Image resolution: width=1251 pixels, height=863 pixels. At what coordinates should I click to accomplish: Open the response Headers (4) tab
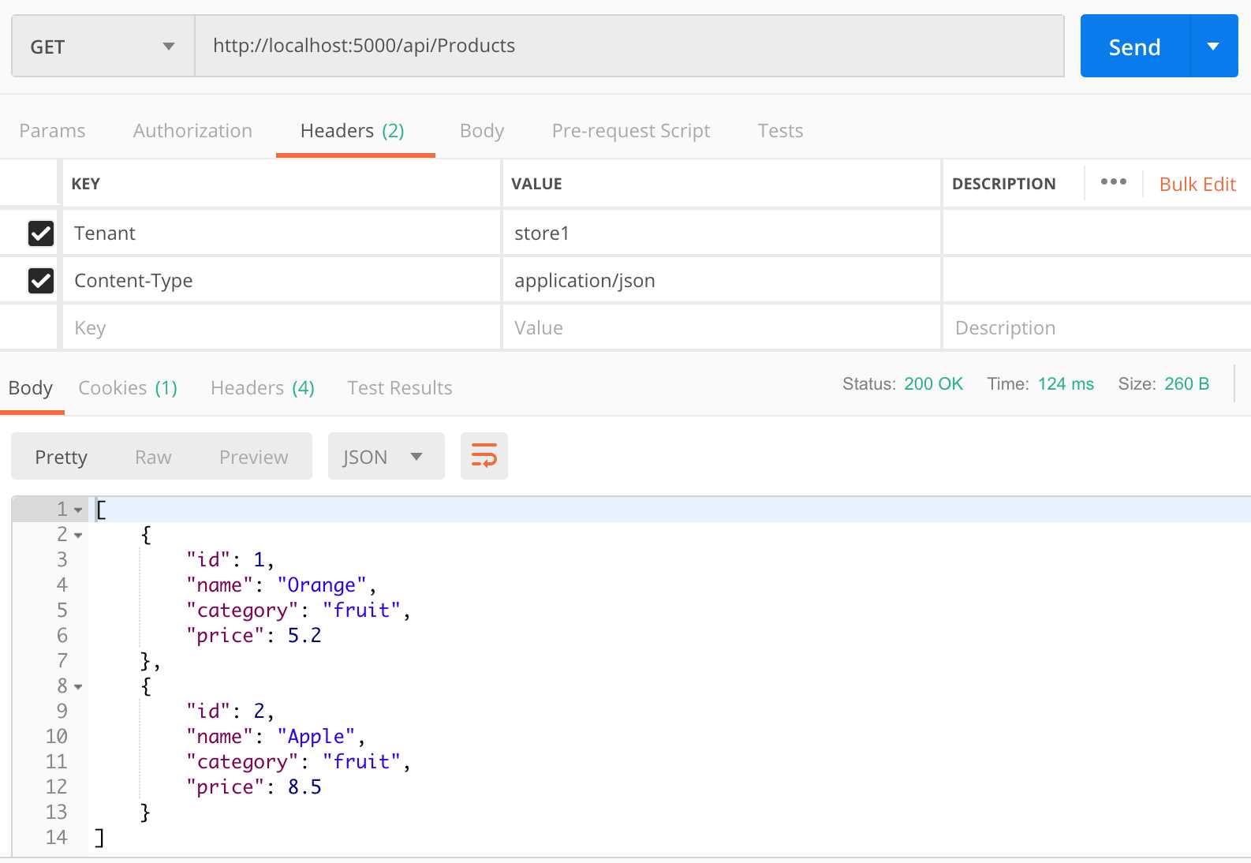click(263, 388)
